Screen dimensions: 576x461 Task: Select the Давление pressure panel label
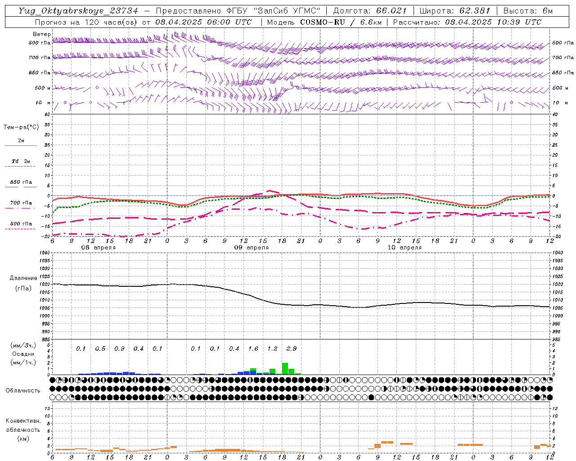tap(23, 278)
